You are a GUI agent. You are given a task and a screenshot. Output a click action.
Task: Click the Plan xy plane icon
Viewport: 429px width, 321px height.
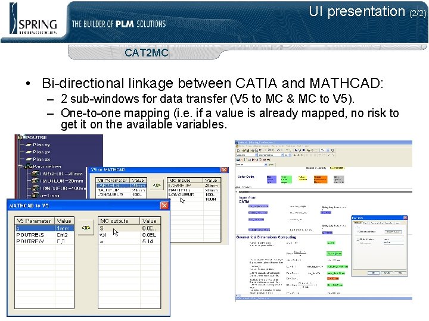29,144
